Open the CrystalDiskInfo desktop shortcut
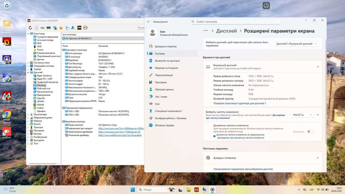Viewport: 345px width, 194px height. 7,79
